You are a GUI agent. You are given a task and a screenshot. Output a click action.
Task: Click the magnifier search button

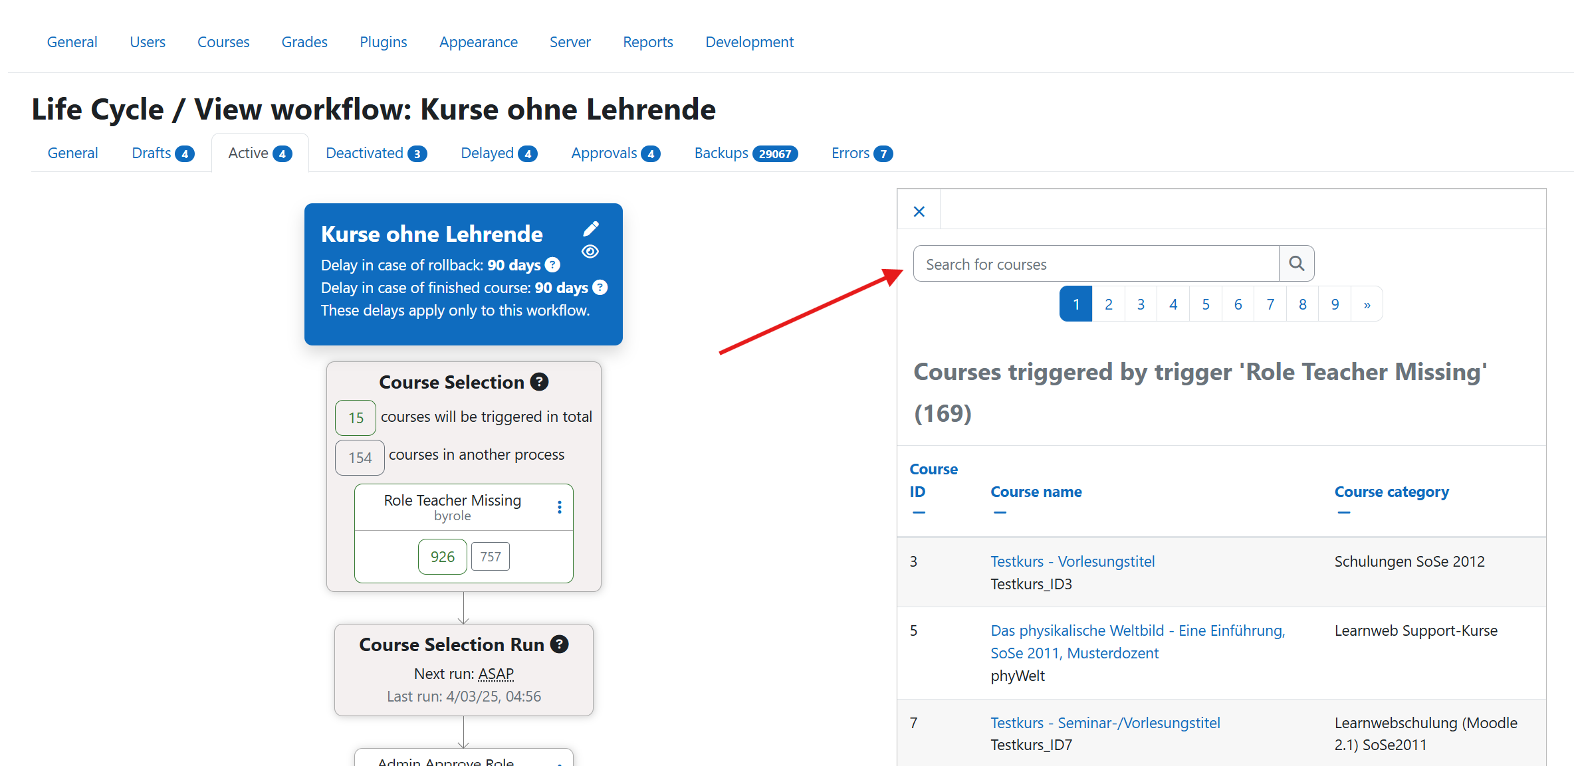1296,264
